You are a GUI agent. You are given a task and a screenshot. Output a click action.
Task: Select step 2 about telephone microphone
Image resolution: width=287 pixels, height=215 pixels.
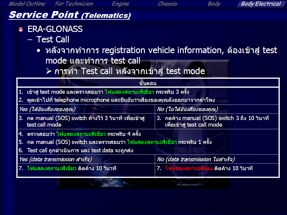click(117, 100)
